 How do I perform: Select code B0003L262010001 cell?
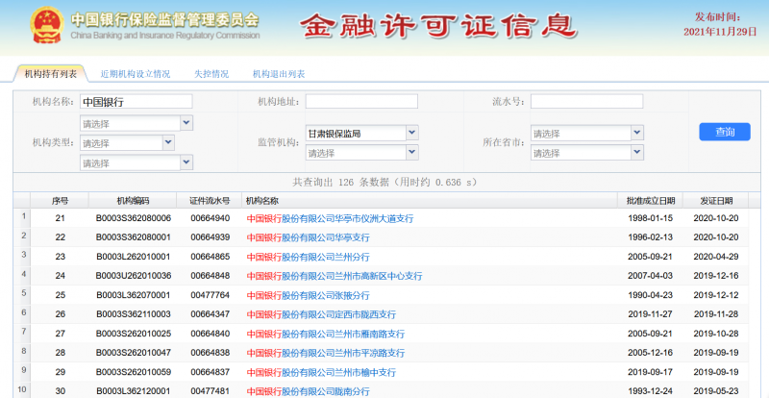point(134,257)
